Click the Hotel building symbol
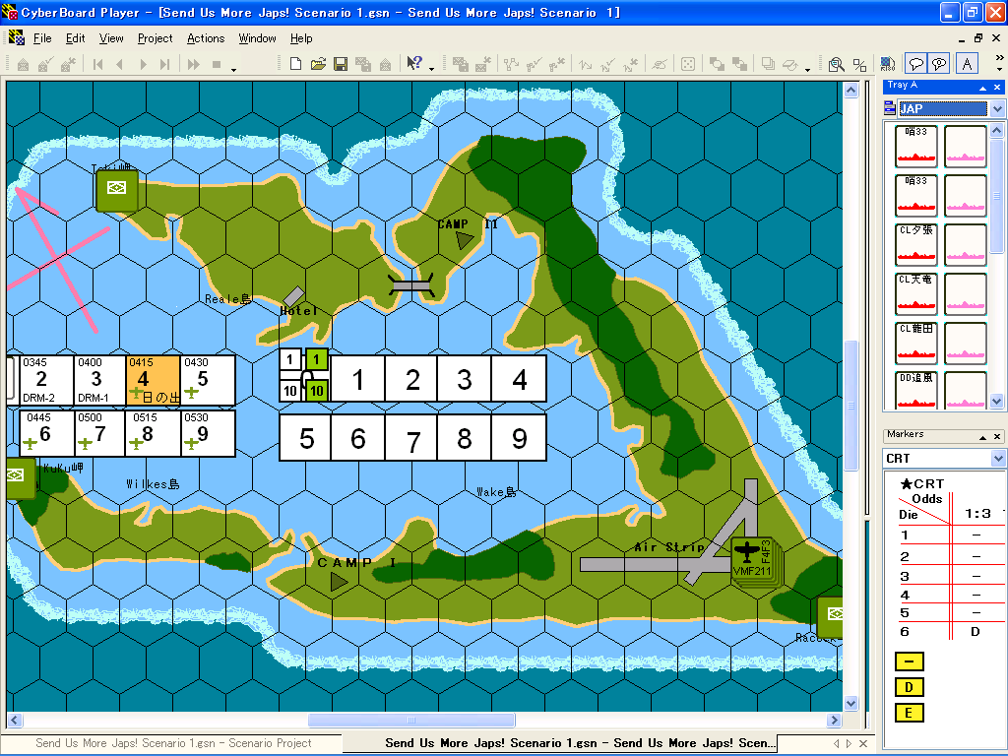Screen dimensions: 1008x756 pos(293,295)
